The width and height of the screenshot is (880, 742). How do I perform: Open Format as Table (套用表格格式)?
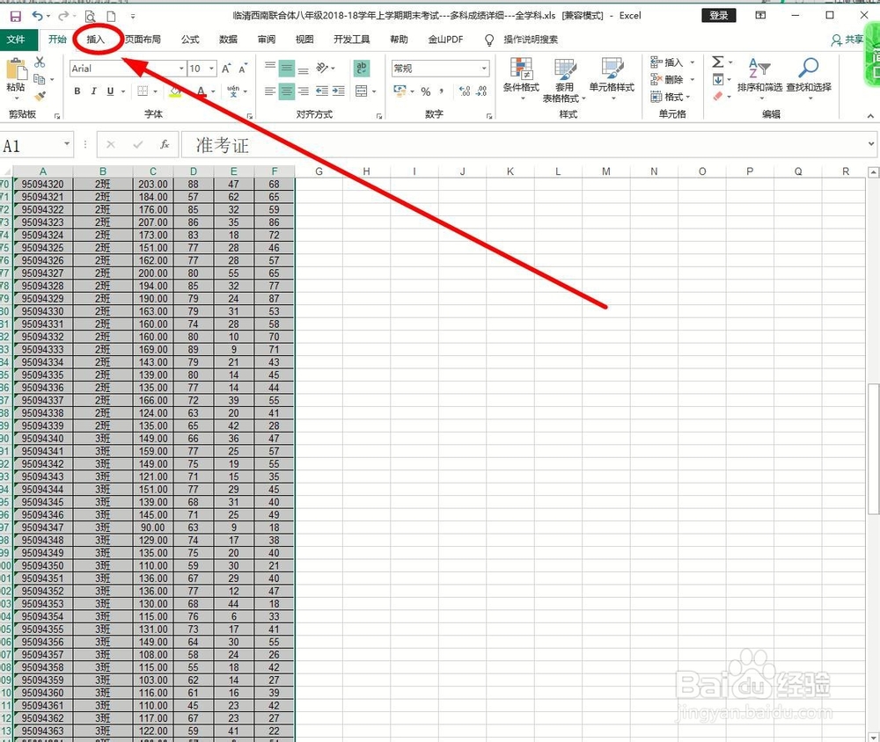pos(564,80)
